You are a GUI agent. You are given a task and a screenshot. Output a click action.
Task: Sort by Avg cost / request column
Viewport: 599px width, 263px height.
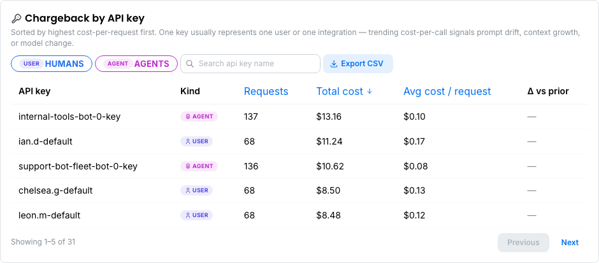click(x=447, y=92)
